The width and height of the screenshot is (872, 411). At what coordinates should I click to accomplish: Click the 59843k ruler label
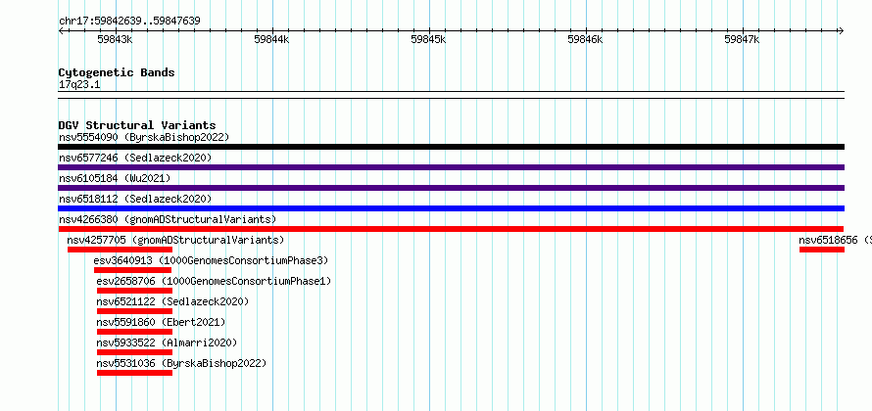[x=115, y=39]
